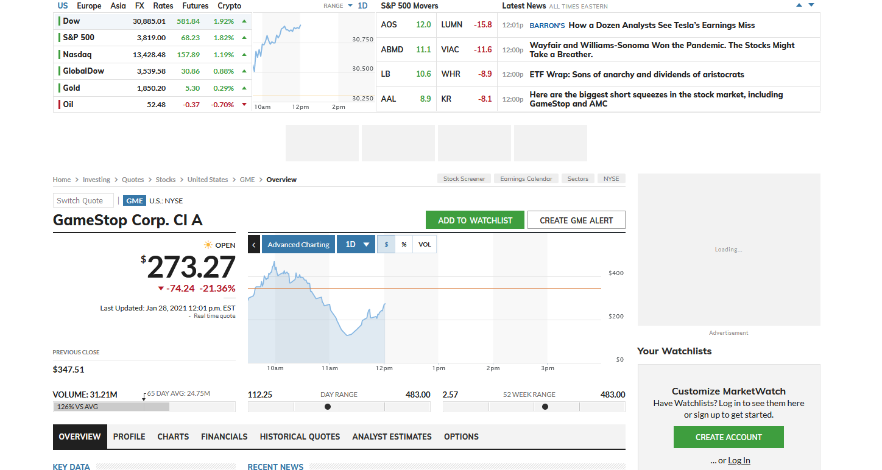Select the Rates tab
This screenshot has height=470, width=882.
[163, 5]
